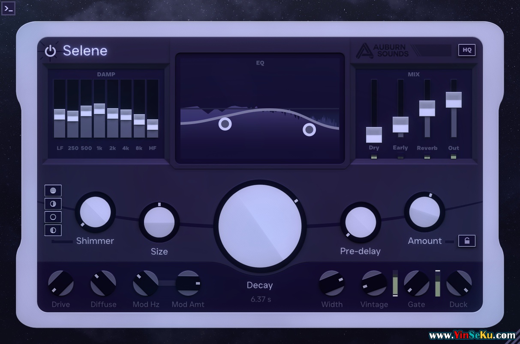520x344 pixels.
Task: Click the Dry mix slider handle
Action: [374, 135]
